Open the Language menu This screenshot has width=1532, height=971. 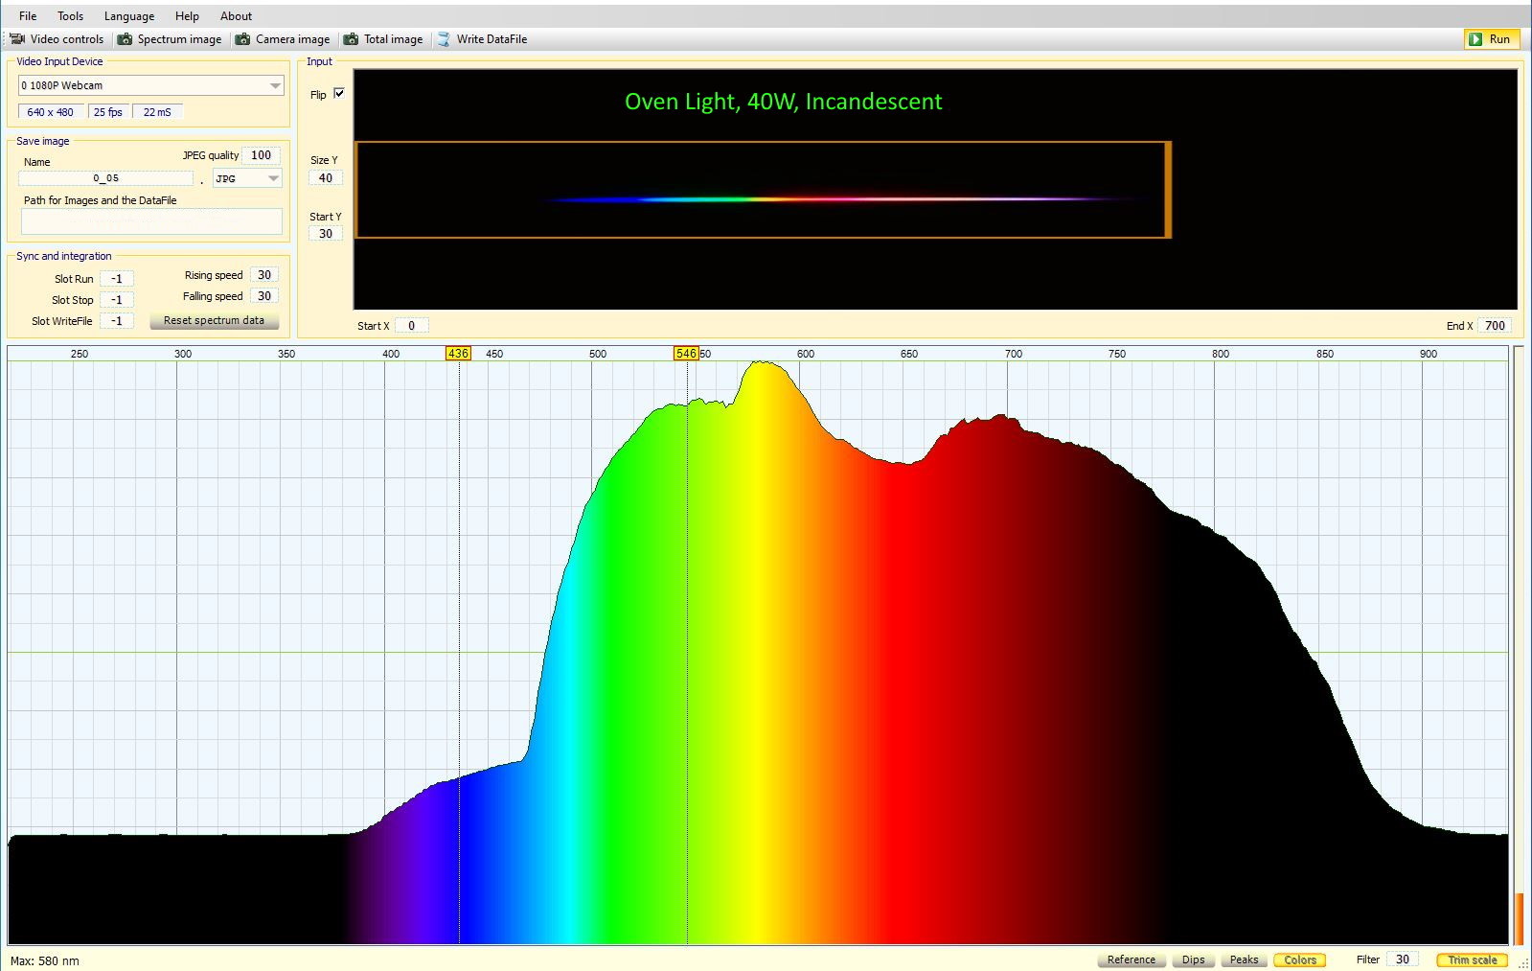coord(129,16)
